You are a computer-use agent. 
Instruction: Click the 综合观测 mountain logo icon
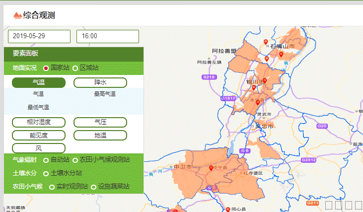(17, 15)
